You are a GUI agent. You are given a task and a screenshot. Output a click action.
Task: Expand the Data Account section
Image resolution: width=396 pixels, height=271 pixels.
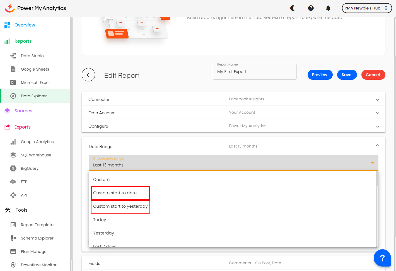[x=377, y=113]
